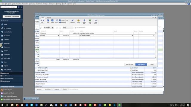Open the Windows Start button
This screenshot has width=191, height=107.
pyautogui.click(x=2, y=105)
